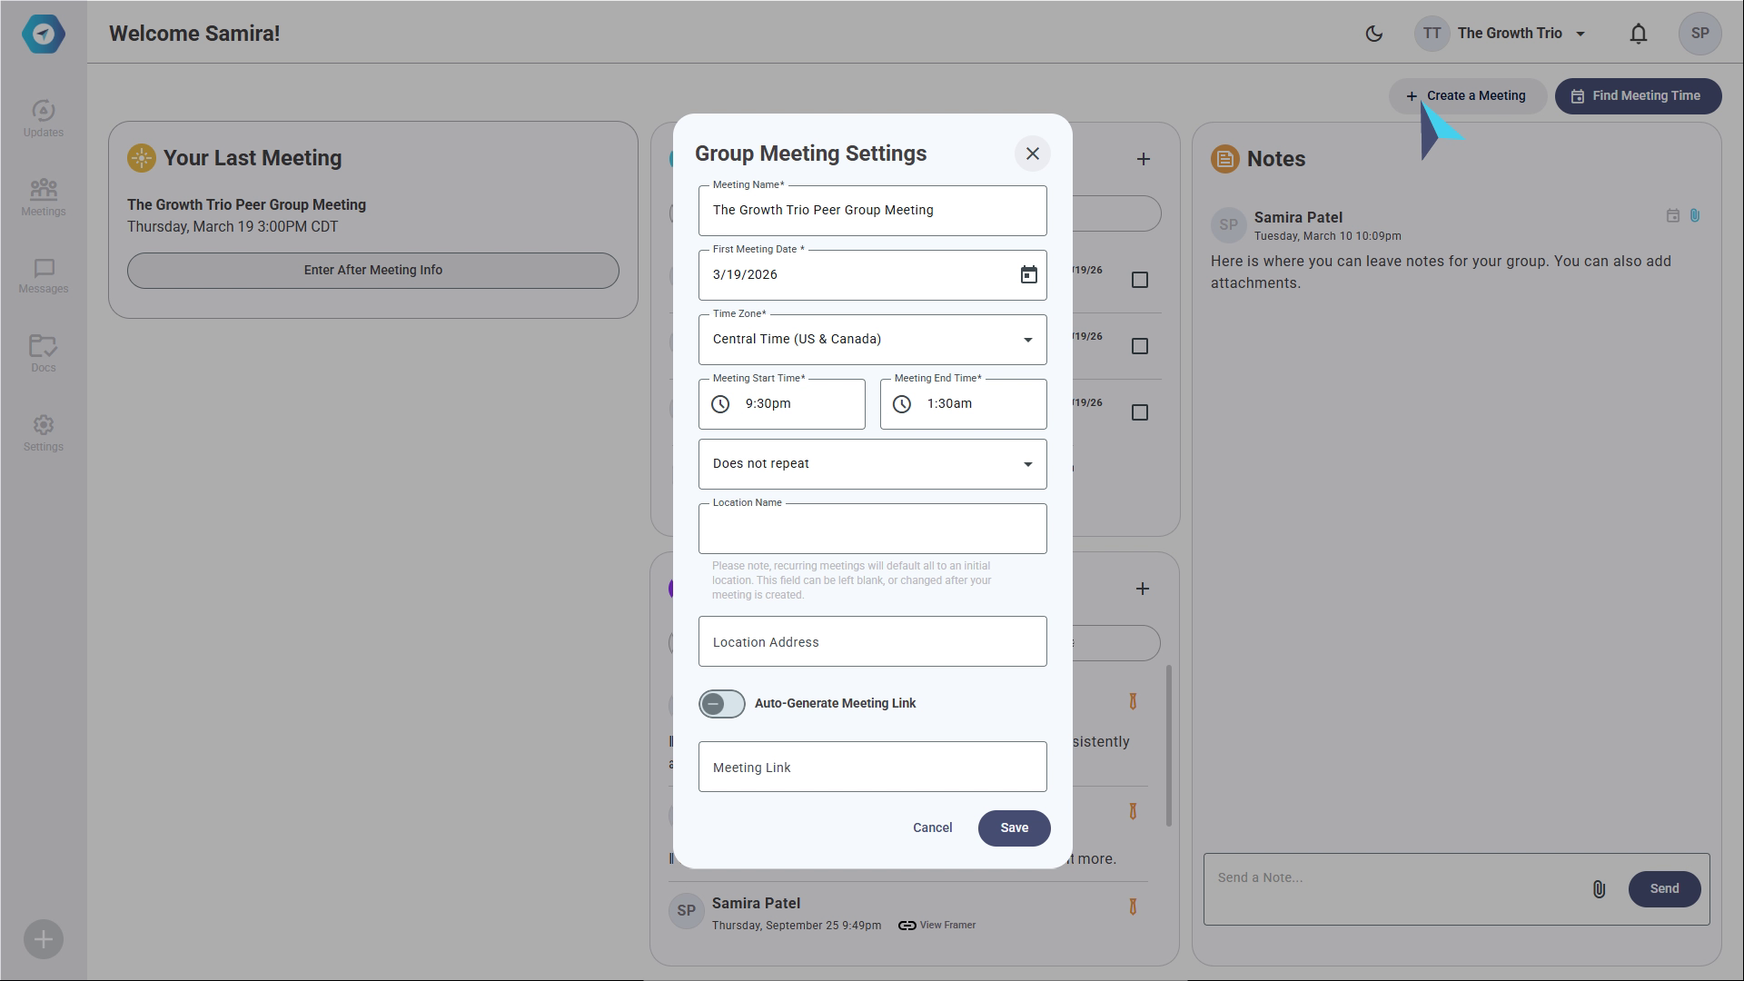Toggle dark mode moon icon
This screenshot has height=981, width=1744.
(1374, 34)
